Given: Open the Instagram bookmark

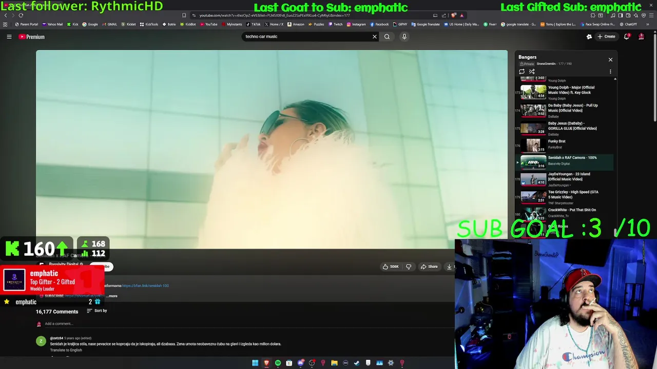Looking at the screenshot, I should pos(356,24).
